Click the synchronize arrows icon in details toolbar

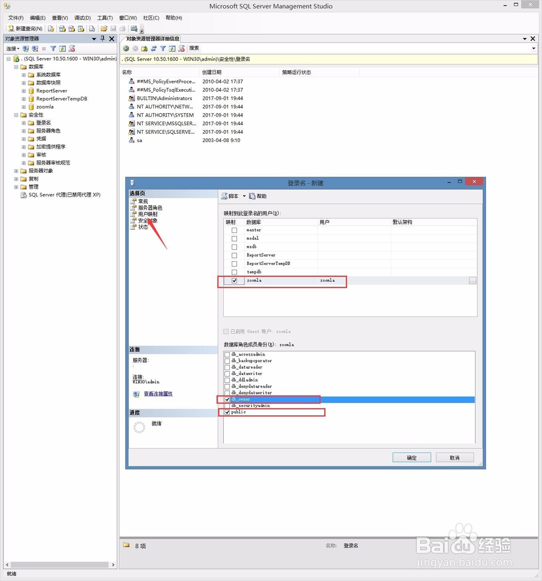154,48
